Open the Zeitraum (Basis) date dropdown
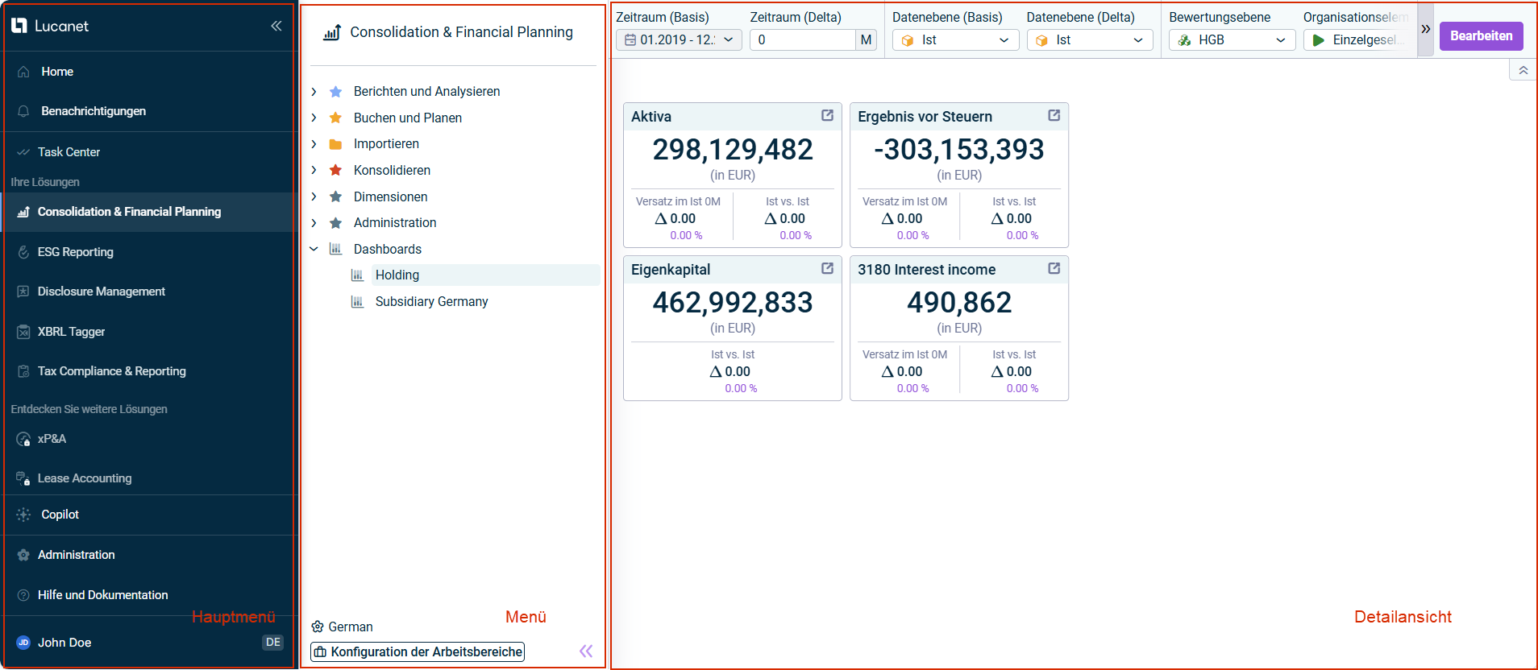 tap(679, 39)
